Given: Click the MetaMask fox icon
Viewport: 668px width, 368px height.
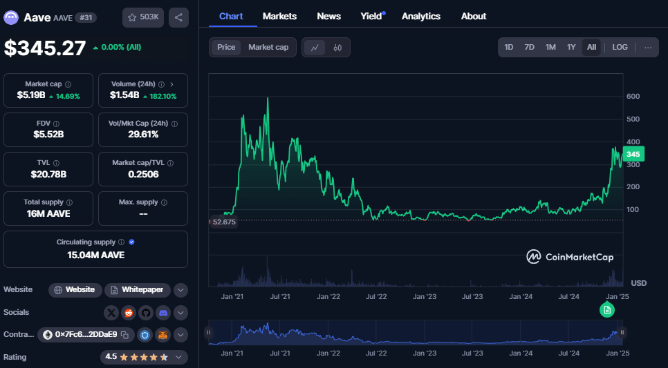Looking at the screenshot, I should point(163,336).
